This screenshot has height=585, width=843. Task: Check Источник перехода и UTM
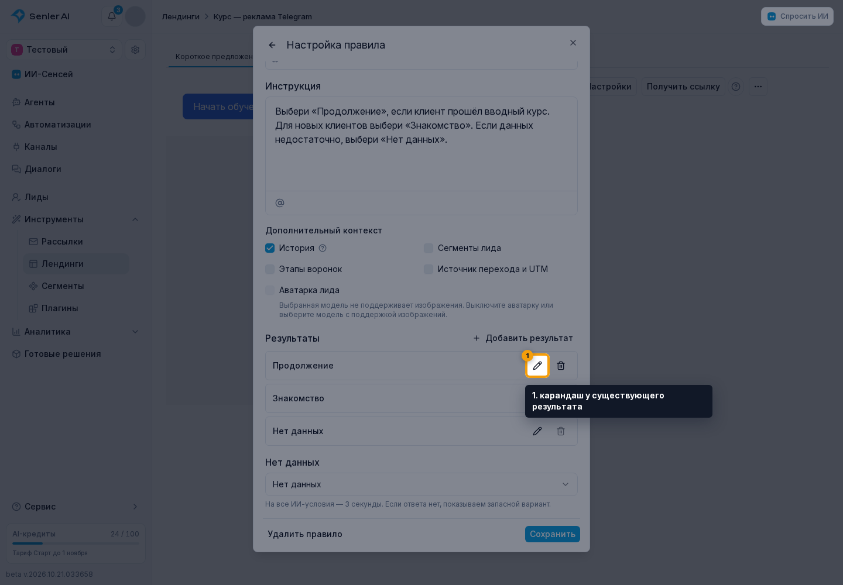(429, 269)
